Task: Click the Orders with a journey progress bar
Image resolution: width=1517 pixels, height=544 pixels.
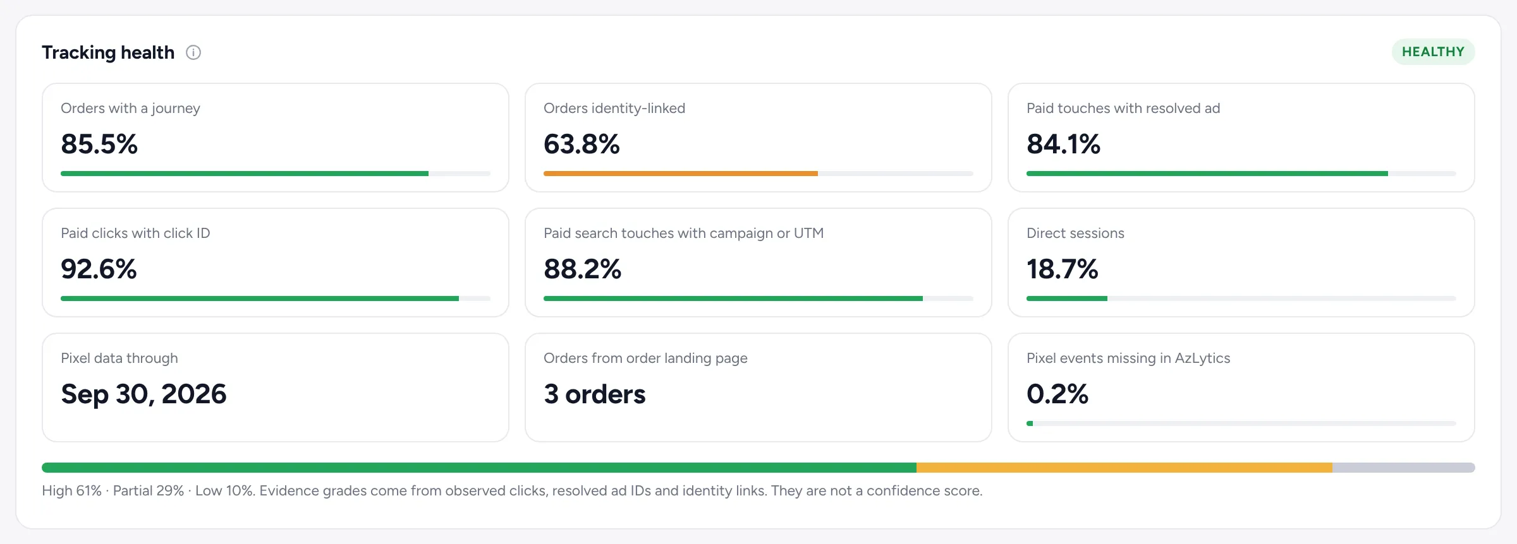Action: (276, 174)
